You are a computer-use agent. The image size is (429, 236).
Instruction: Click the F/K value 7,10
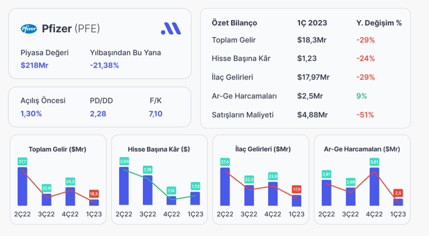pyautogui.click(x=156, y=114)
